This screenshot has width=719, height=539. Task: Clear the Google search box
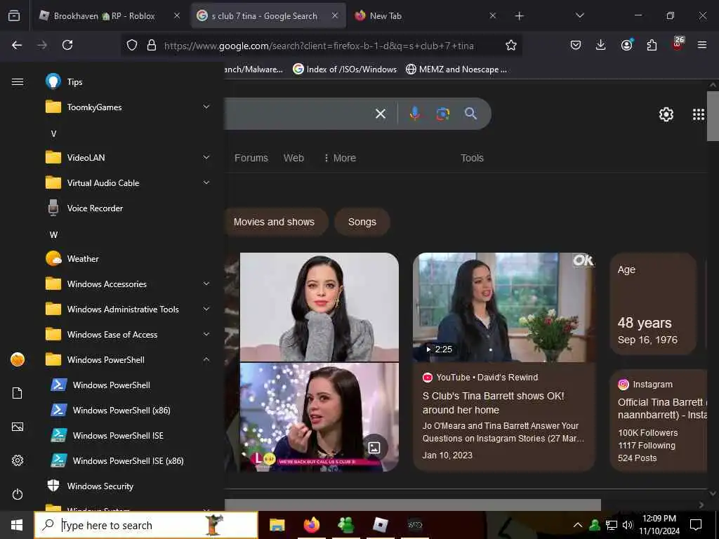tap(381, 113)
